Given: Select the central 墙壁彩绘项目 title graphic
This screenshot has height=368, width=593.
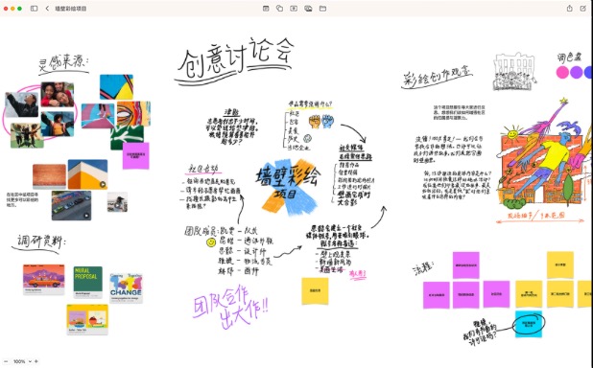Looking at the screenshot, I should (x=288, y=187).
